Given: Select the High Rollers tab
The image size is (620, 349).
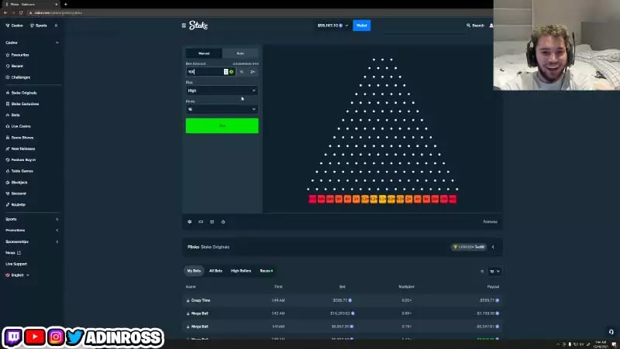Looking at the screenshot, I should point(241,271).
